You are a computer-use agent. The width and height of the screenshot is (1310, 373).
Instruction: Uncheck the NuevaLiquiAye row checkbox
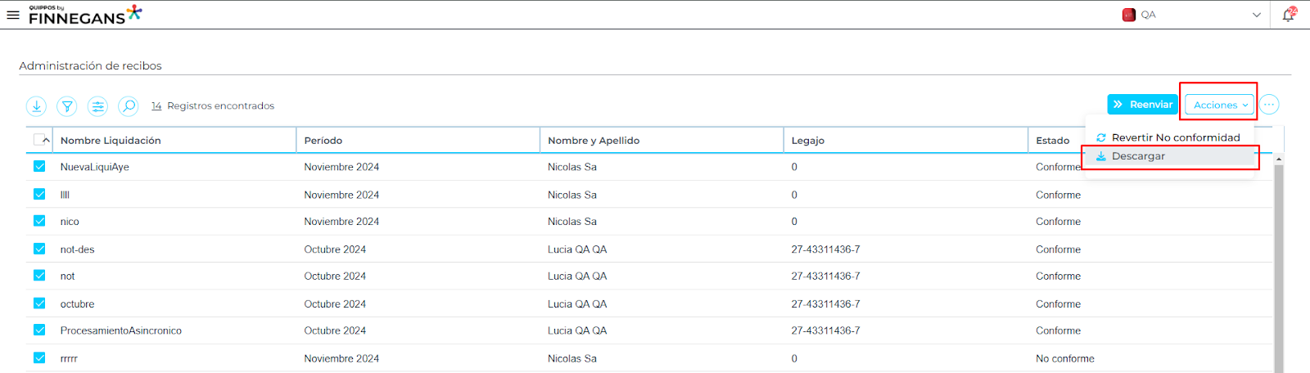(39, 167)
